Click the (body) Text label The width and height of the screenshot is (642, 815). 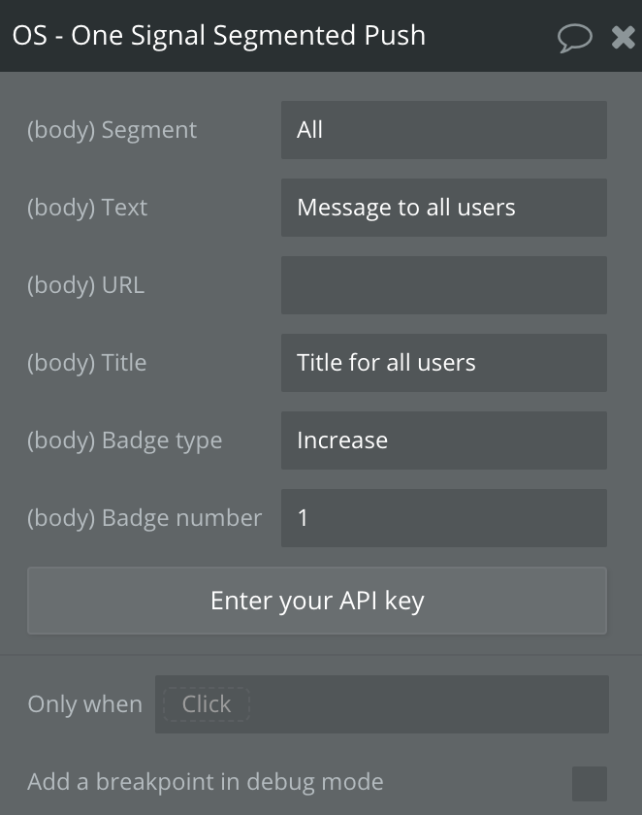point(87,208)
